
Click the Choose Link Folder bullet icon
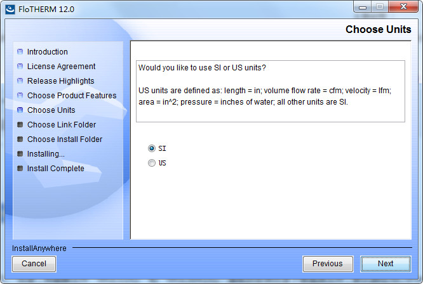tap(20, 125)
